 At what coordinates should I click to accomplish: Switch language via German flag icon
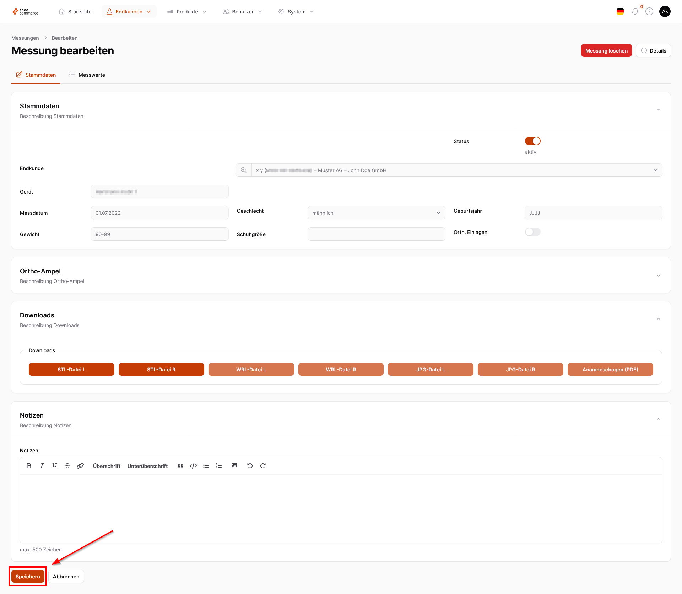(x=620, y=11)
